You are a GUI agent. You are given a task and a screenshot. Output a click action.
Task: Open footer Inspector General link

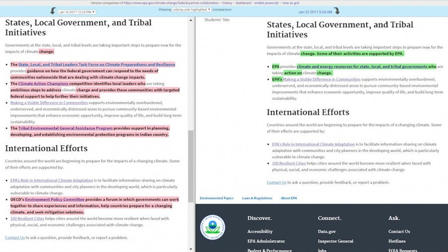[335, 241]
